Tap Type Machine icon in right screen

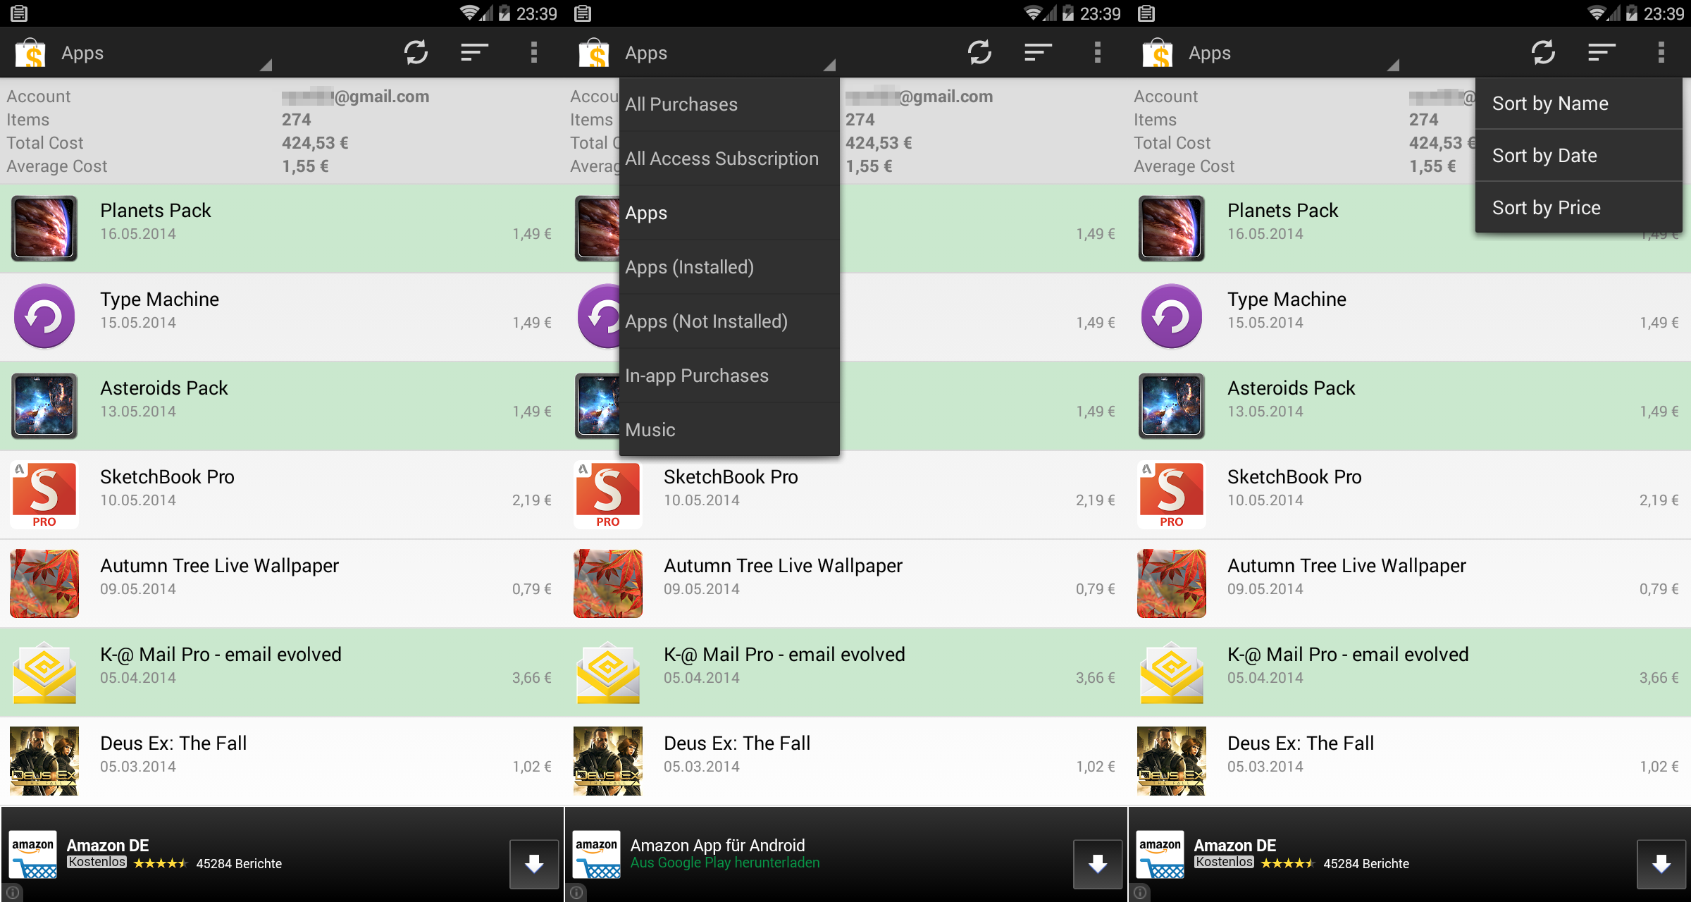click(x=1172, y=316)
